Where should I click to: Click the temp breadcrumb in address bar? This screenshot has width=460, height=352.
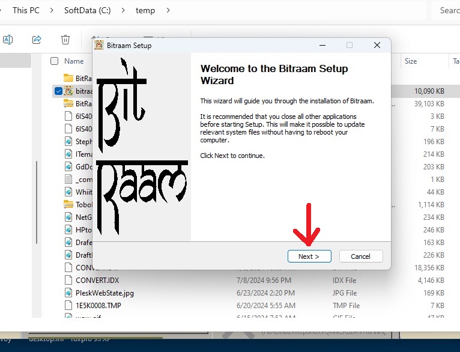[x=145, y=10]
